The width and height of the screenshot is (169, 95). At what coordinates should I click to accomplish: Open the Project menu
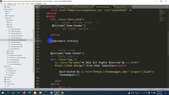coord(32,3)
